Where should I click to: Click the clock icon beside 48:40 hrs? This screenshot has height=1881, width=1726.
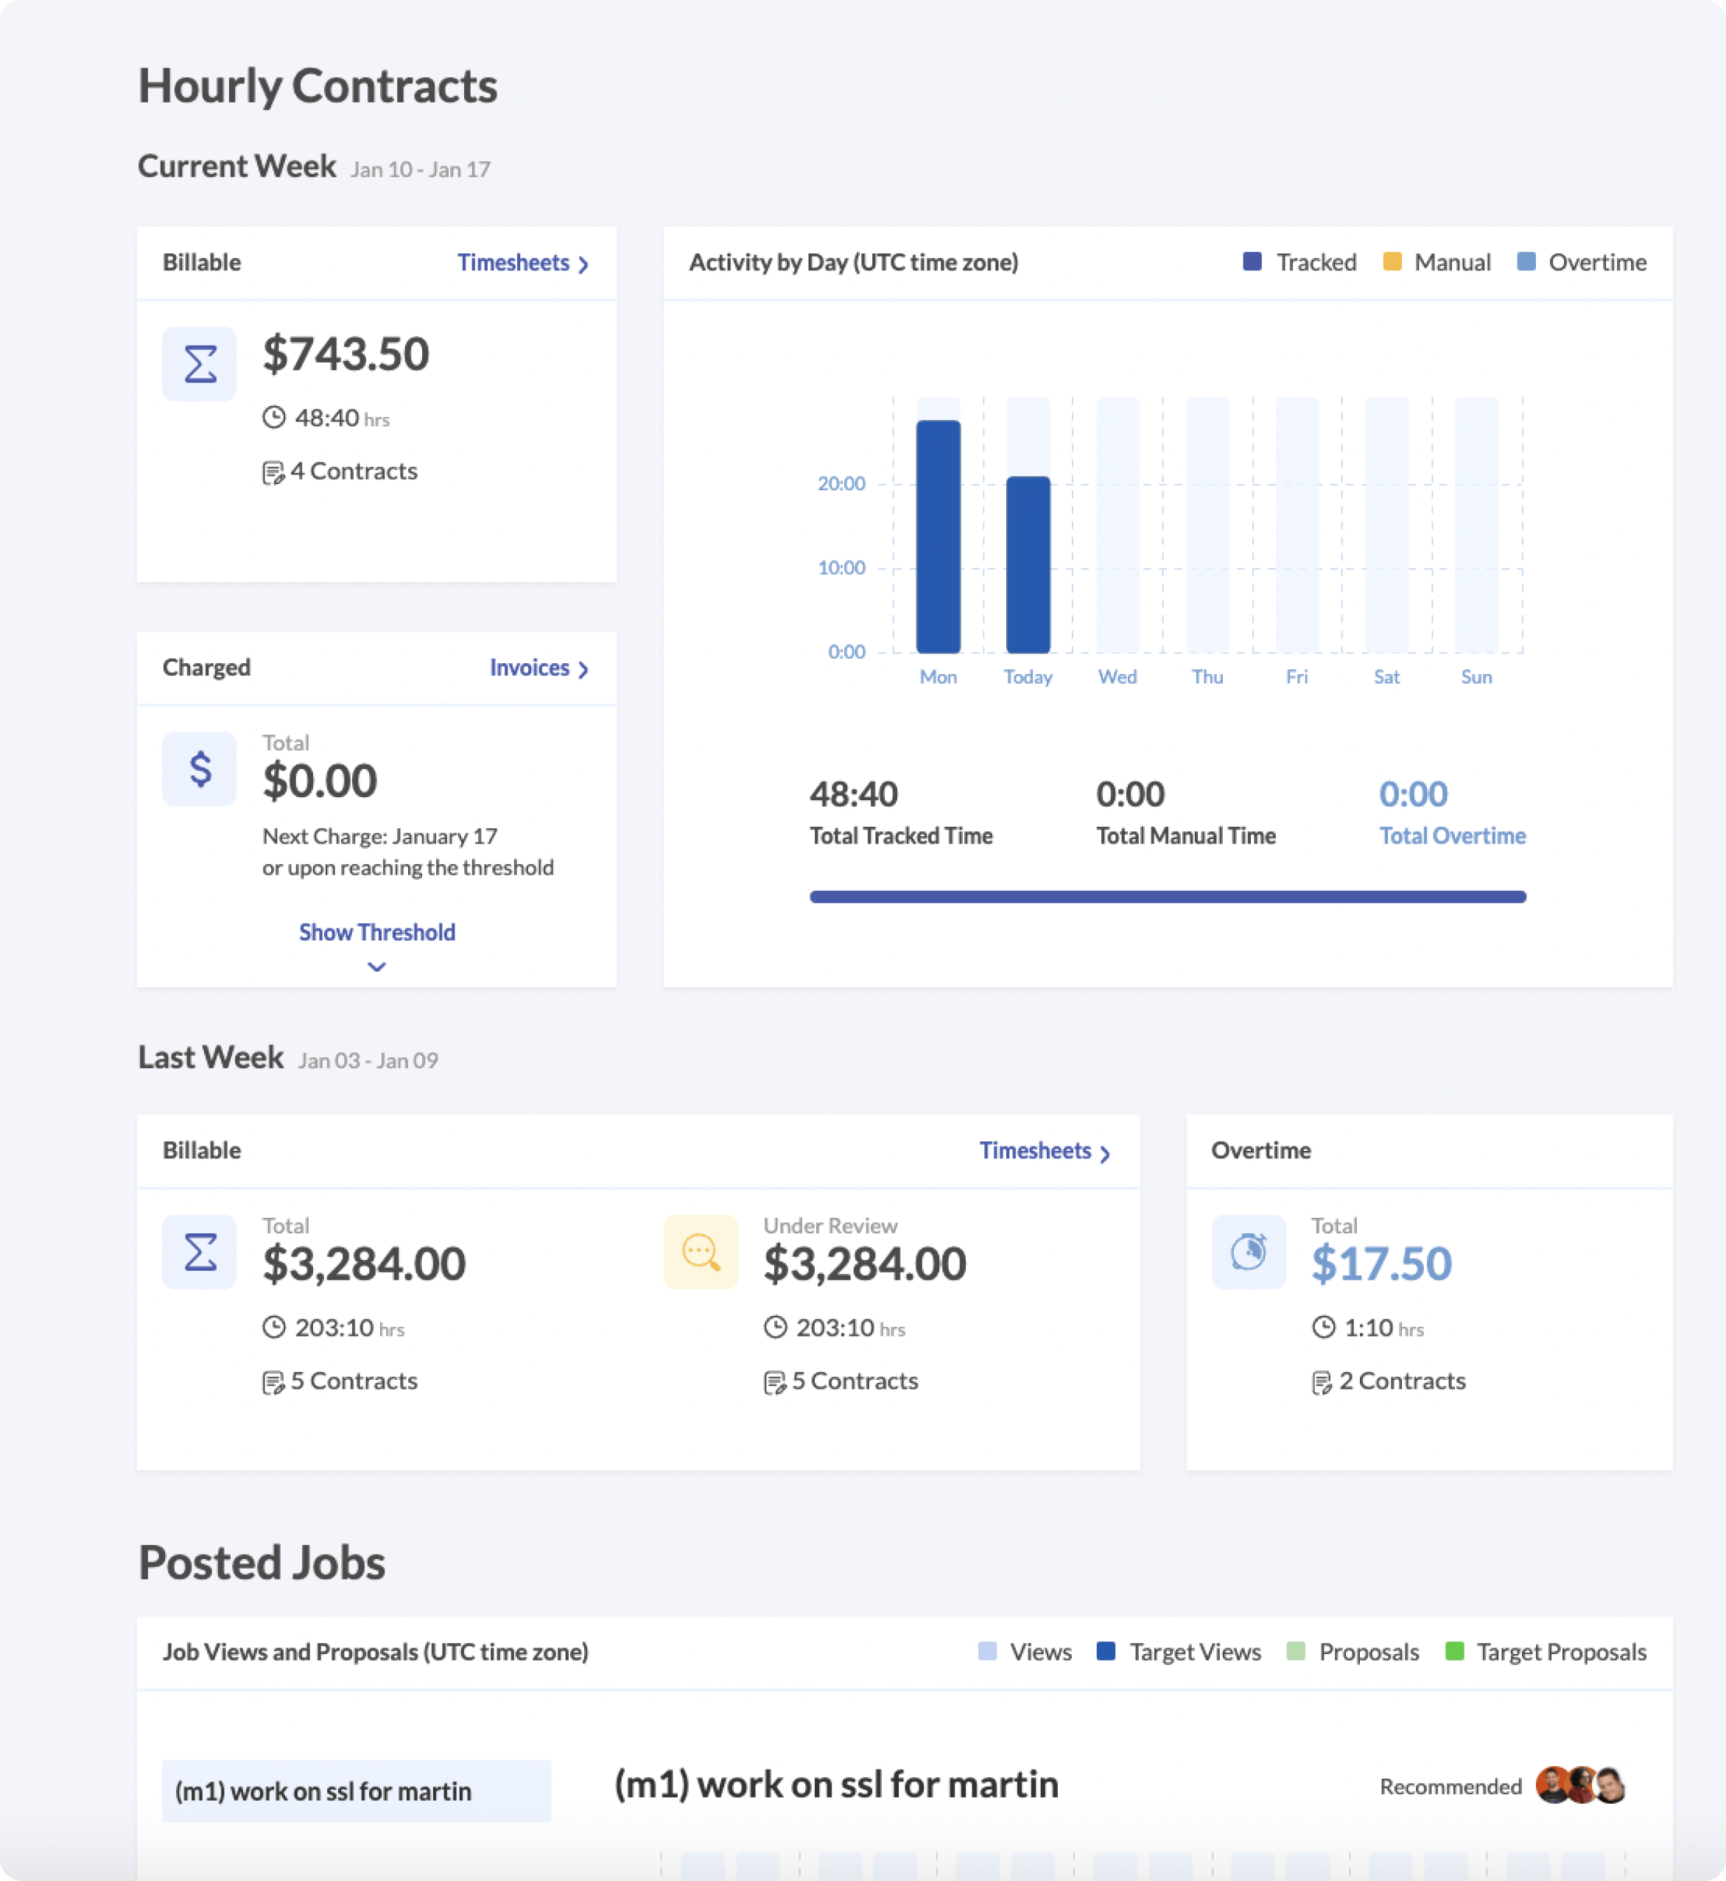273,418
